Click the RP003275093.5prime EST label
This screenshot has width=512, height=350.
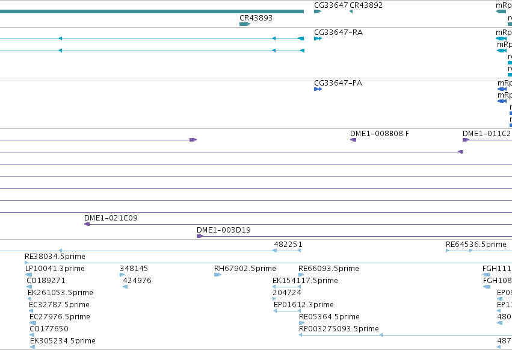point(339,329)
